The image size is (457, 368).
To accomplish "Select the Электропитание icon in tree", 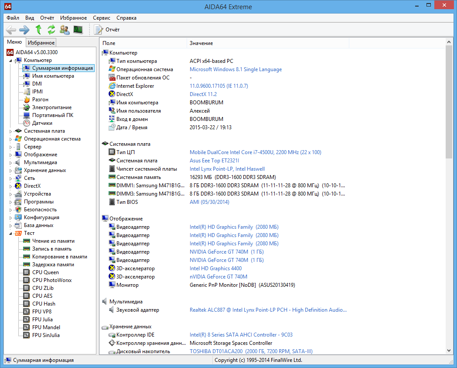I will (x=27, y=107).
